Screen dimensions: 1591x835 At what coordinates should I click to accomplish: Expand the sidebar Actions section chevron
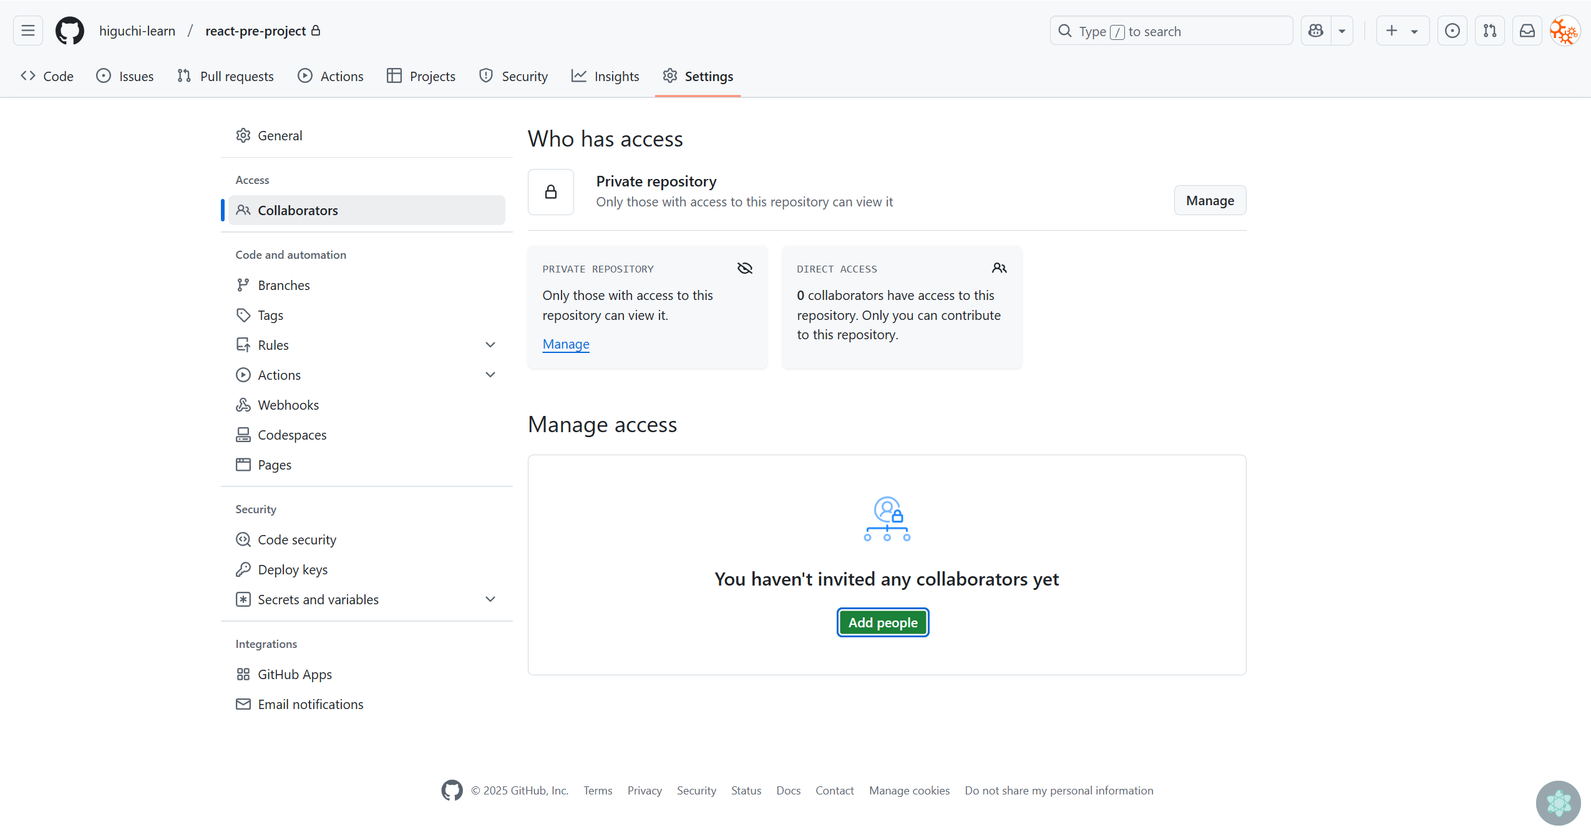coord(490,375)
